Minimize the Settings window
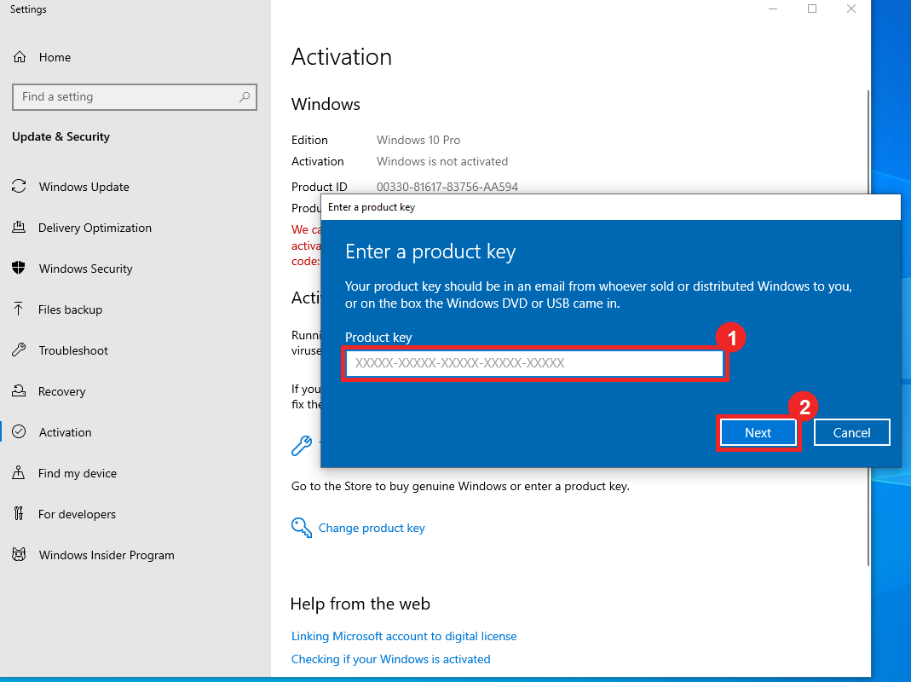The width and height of the screenshot is (911, 682). click(x=773, y=9)
